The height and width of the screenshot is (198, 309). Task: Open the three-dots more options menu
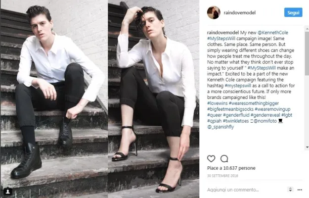300,190
